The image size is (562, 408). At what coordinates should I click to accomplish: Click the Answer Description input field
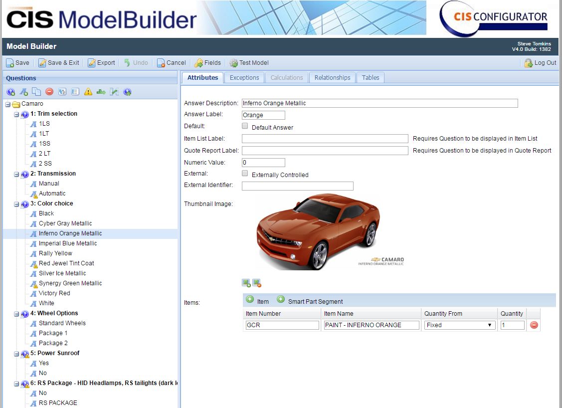point(380,103)
